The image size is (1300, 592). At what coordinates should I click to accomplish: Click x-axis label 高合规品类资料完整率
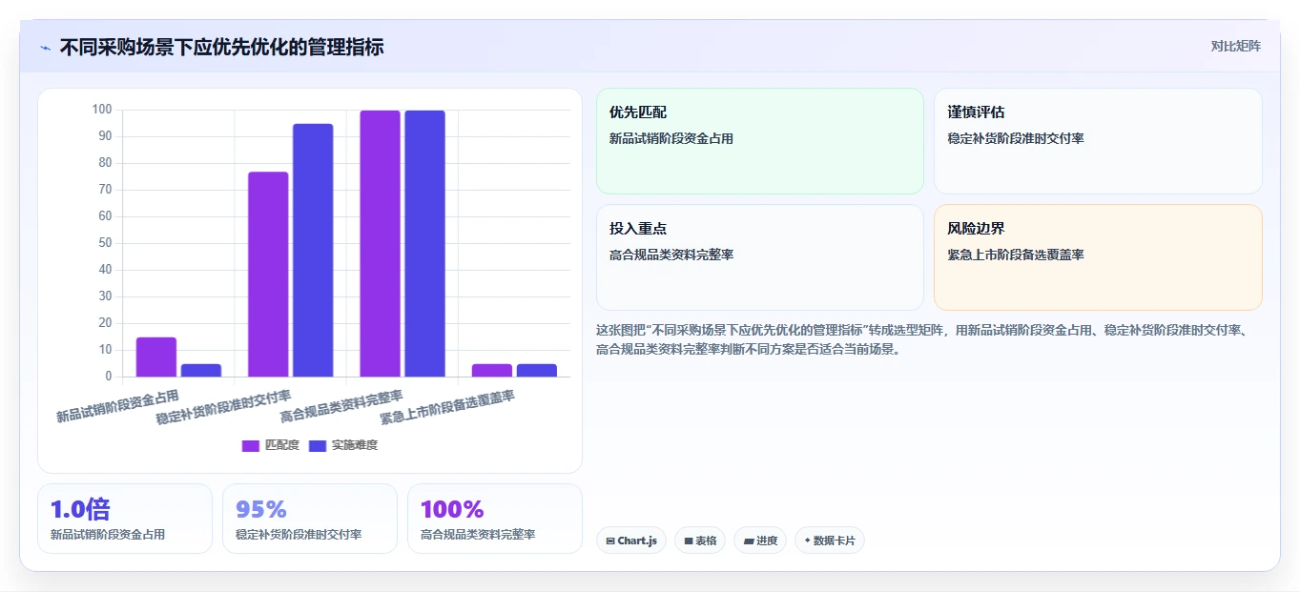coord(341,405)
